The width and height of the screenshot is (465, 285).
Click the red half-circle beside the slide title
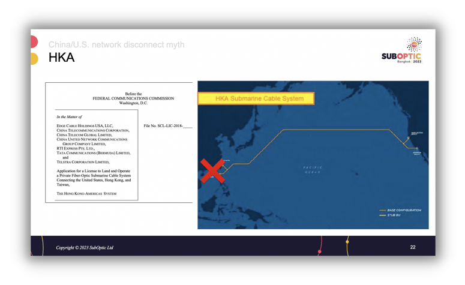tap(34, 42)
